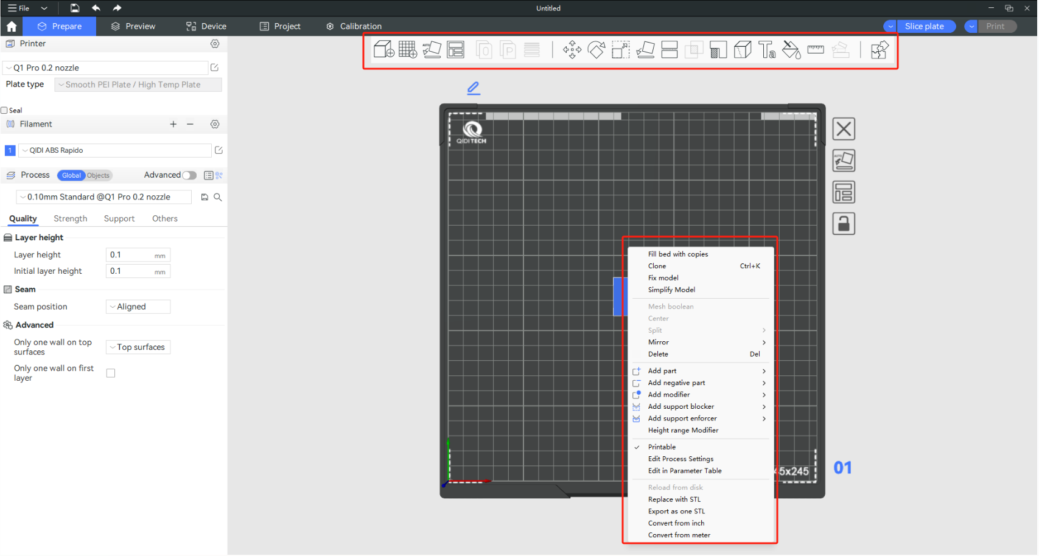The height and width of the screenshot is (556, 1039).
Task: Select the Rotate tool in the toolbar
Action: [x=596, y=49]
